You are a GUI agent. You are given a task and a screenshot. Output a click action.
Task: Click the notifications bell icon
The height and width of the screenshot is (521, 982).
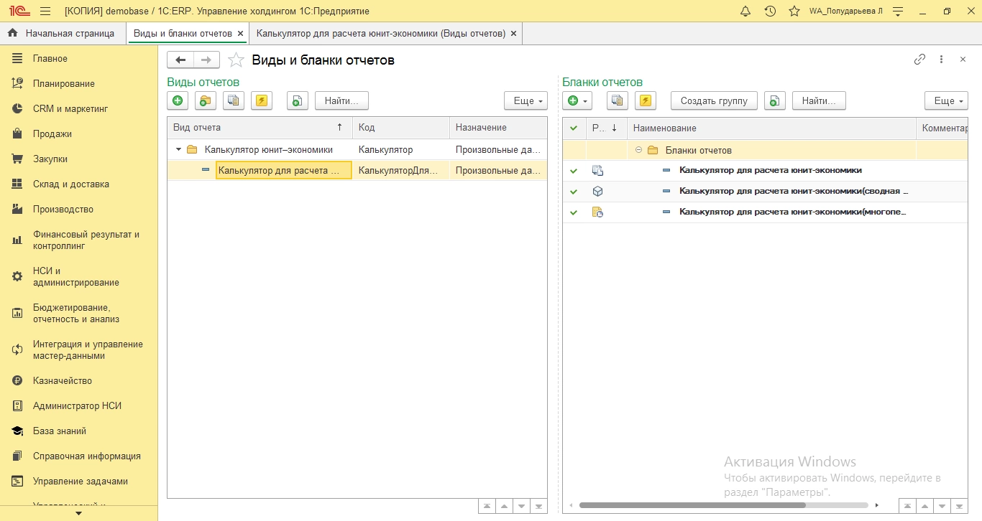point(745,11)
